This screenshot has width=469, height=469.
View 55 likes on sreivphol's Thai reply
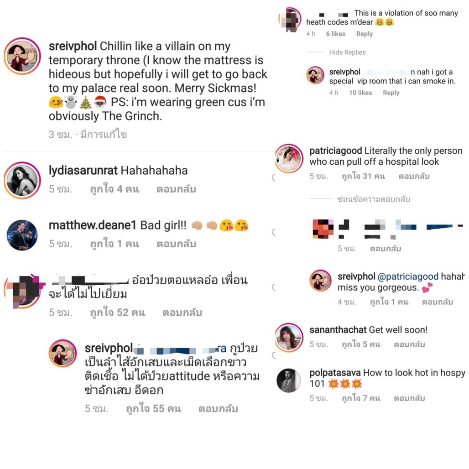click(x=153, y=409)
